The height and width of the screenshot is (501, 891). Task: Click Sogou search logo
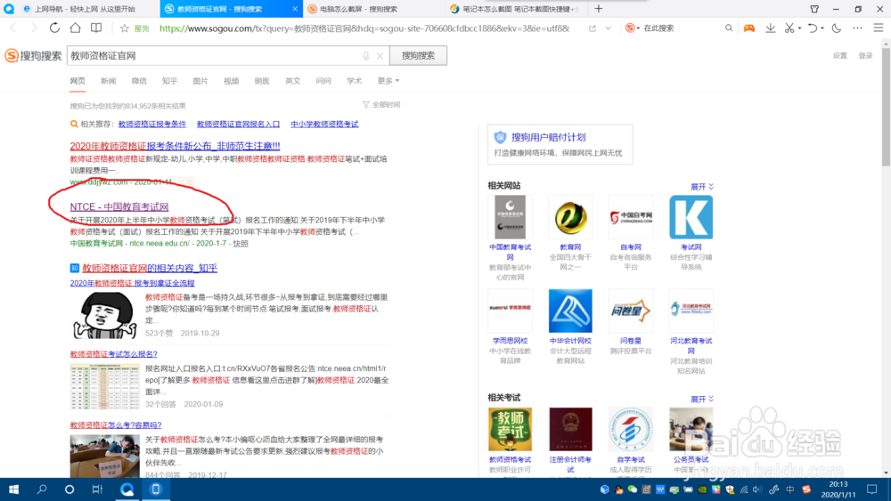coord(33,55)
